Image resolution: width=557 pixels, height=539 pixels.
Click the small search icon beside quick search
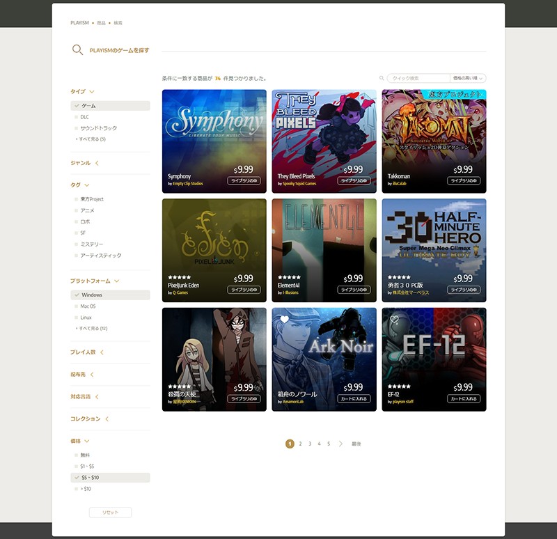(382, 78)
